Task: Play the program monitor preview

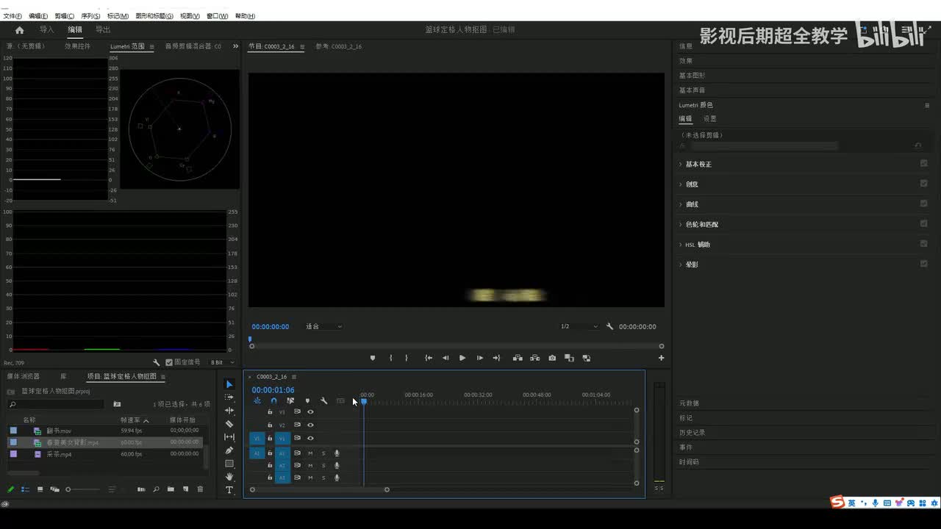Action: (x=462, y=358)
